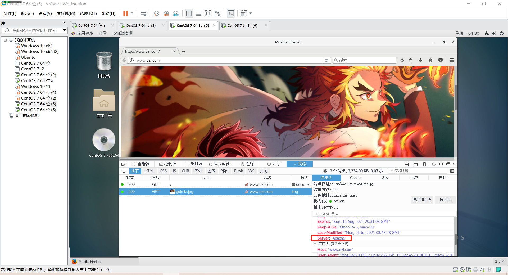Toggle the 图像 images filter
Image resolution: width=508 pixels, height=275 pixels.
pos(212,171)
